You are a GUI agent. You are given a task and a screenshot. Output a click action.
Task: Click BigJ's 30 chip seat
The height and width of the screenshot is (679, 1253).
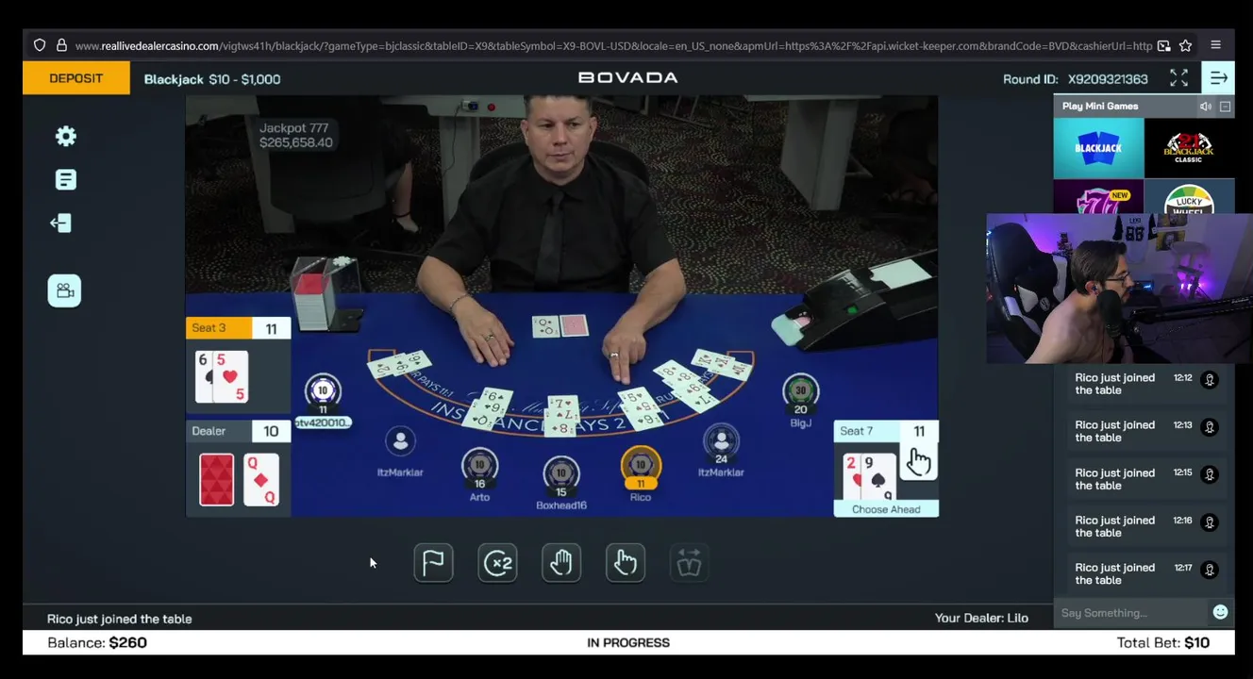(801, 391)
